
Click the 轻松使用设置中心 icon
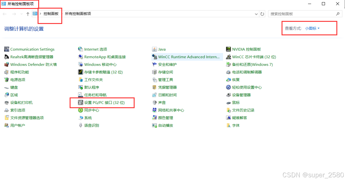228,87
